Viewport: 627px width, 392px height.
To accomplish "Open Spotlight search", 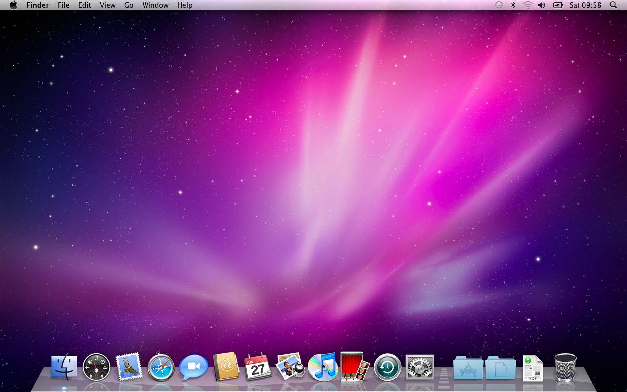I will (x=613, y=5).
